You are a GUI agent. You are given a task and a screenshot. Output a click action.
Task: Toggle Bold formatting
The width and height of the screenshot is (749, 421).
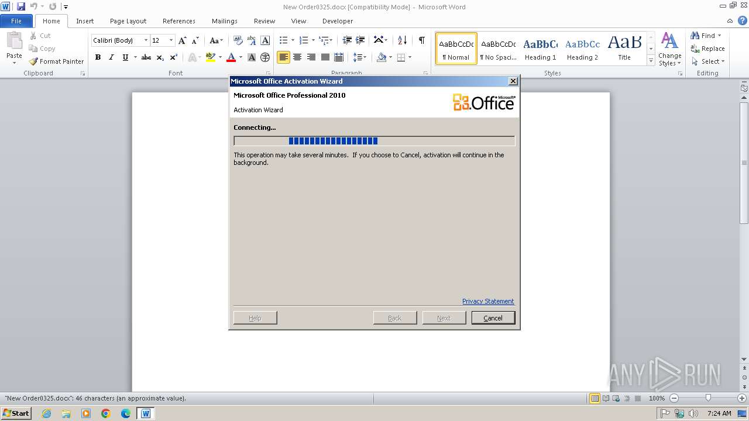click(98, 57)
